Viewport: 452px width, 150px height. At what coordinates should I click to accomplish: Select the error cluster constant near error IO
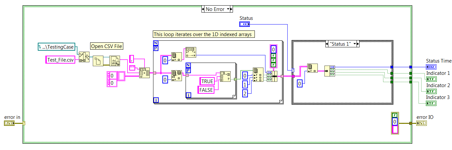(x=394, y=123)
